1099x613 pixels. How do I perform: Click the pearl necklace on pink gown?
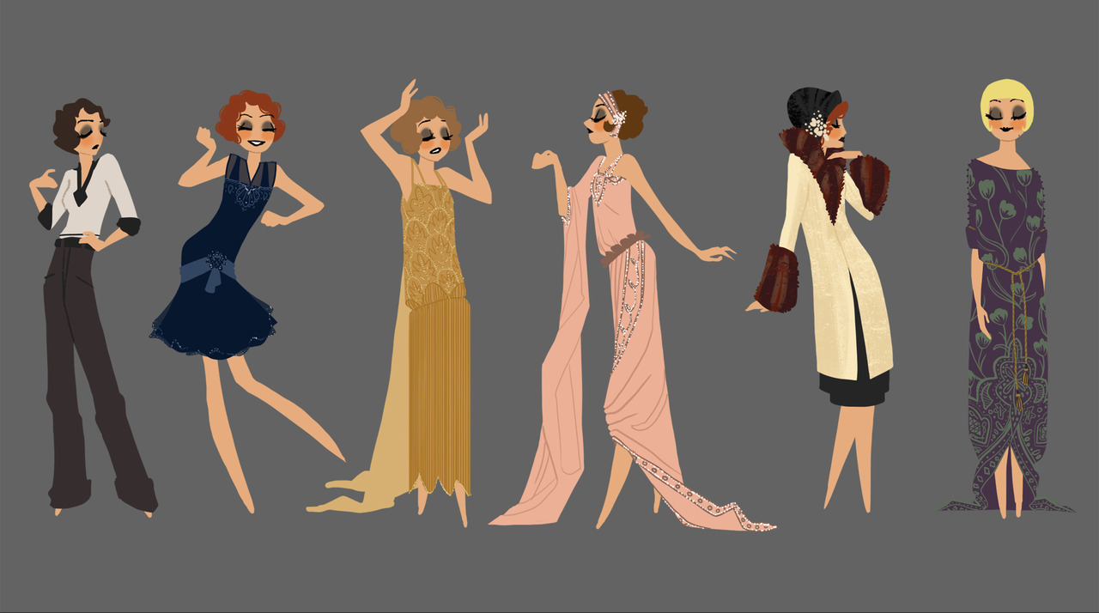[612, 172]
